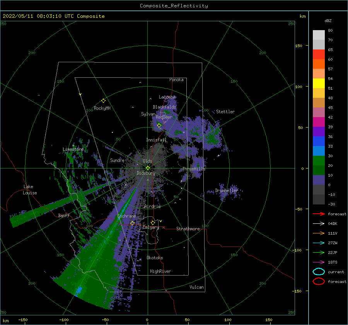Click the magenta 18TS arrow icon
The width and height of the screenshot is (348, 325).
pos(319,262)
